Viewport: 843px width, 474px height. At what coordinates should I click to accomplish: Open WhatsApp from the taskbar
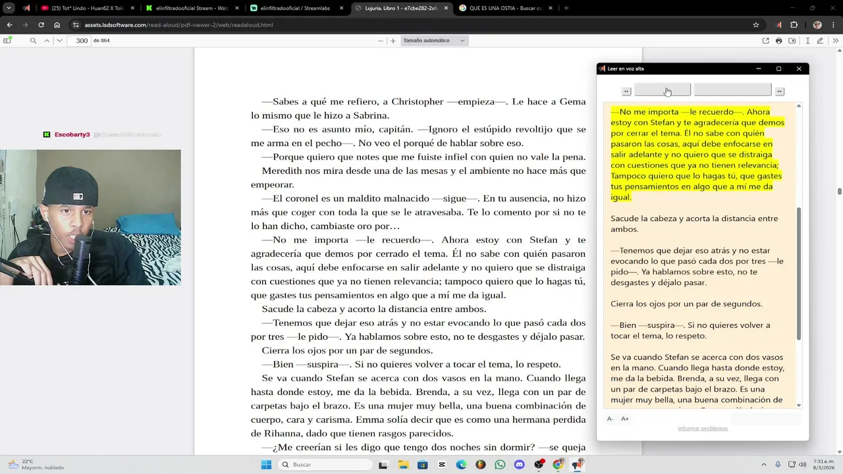click(501, 465)
